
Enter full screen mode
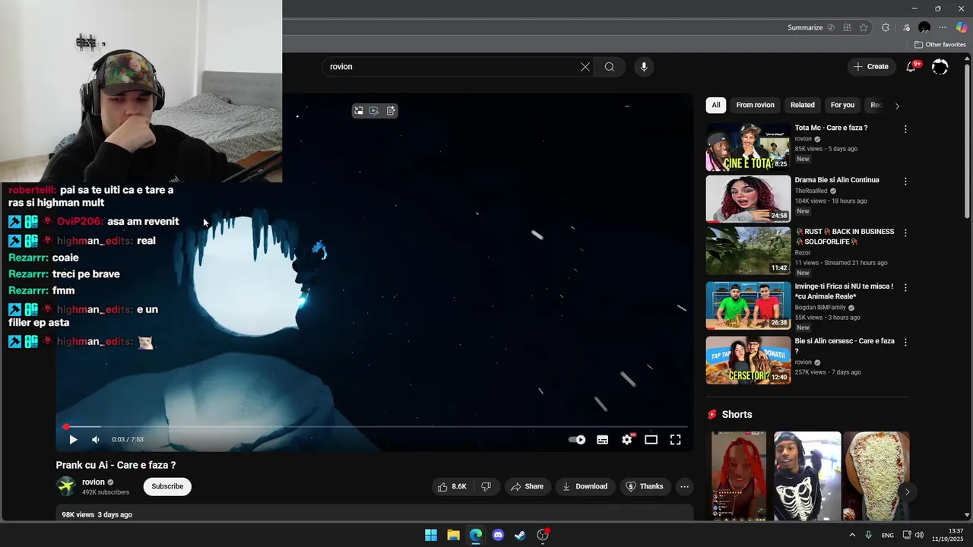click(676, 439)
